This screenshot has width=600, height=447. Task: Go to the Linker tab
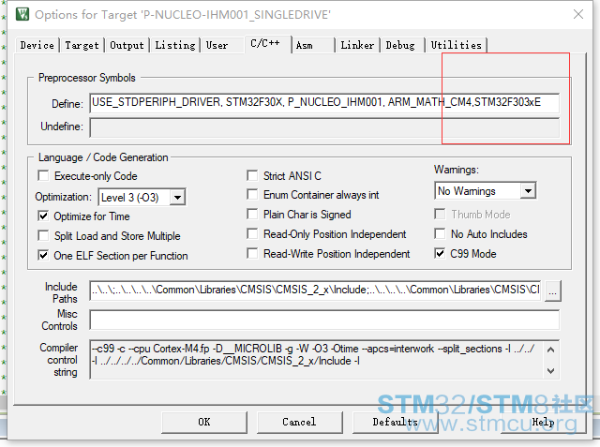click(x=357, y=45)
